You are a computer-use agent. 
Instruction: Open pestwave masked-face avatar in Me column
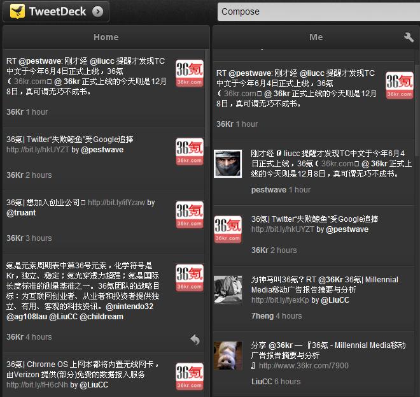[228, 164]
